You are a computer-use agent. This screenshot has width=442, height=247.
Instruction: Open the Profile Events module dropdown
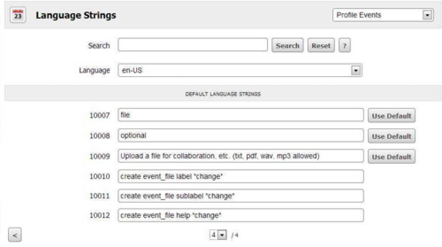click(383, 15)
